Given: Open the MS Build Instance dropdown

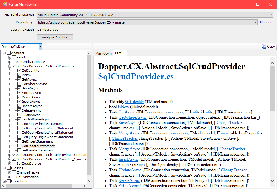Looking at the screenshot, I should click(271, 15).
